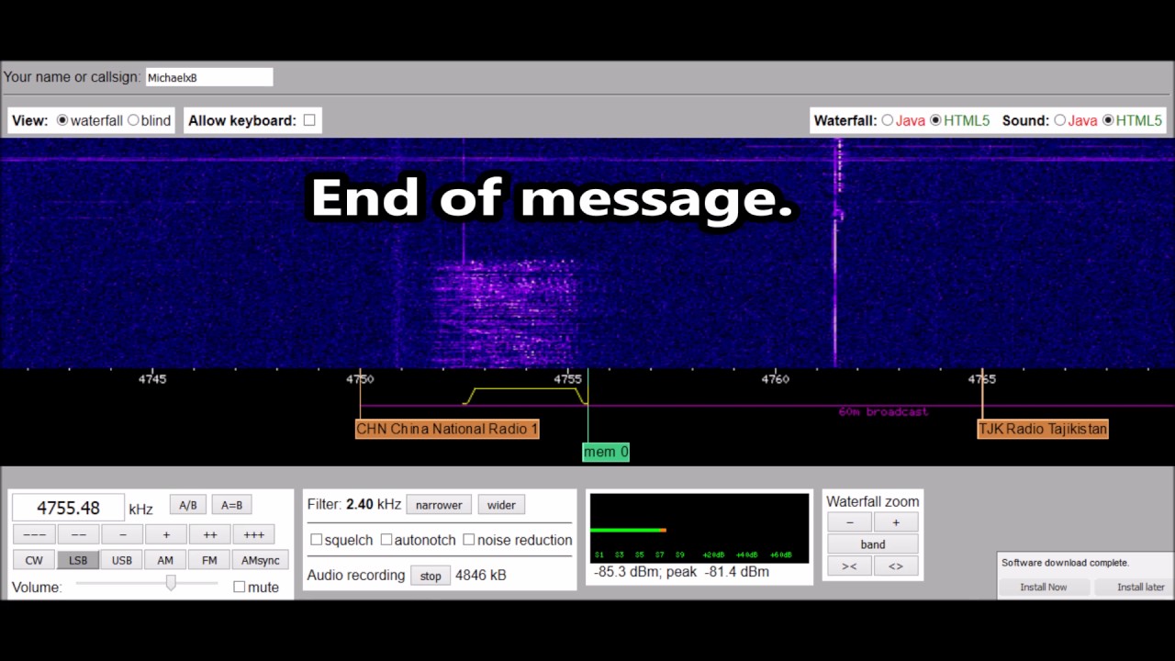The height and width of the screenshot is (661, 1175).
Task: Step frequency up with the ++ button
Action: point(210,534)
